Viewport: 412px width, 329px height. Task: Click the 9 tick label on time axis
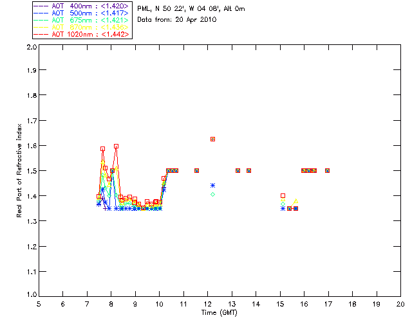[135, 304]
